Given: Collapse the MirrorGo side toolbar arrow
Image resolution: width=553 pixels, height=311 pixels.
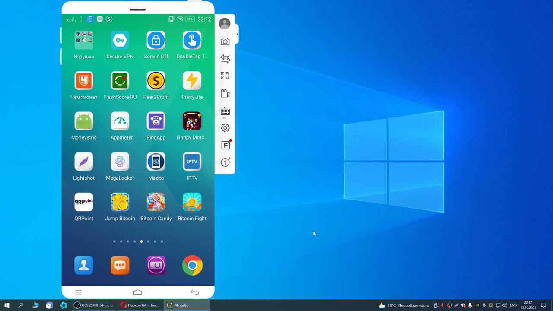Looking at the screenshot, I should pyautogui.click(x=237, y=34).
